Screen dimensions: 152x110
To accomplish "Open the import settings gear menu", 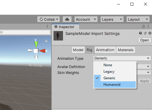I will pyautogui.click(x=150, y=33).
